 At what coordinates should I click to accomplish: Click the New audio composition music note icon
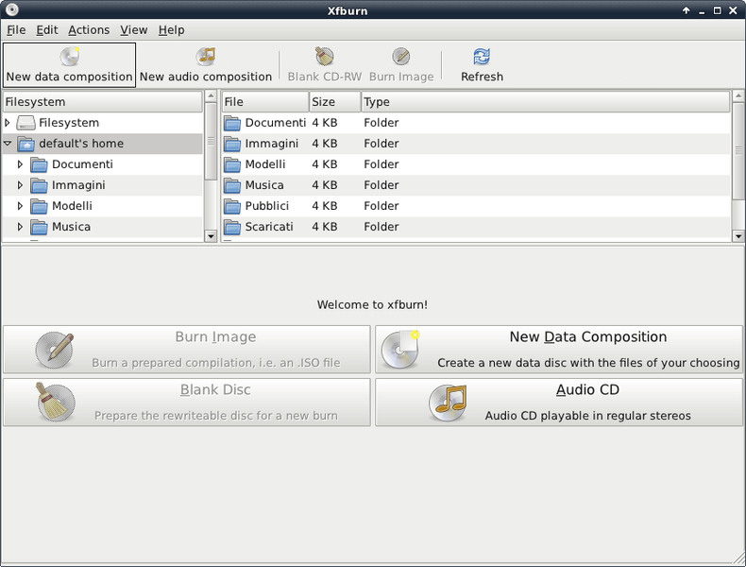click(x=206, y=57)
